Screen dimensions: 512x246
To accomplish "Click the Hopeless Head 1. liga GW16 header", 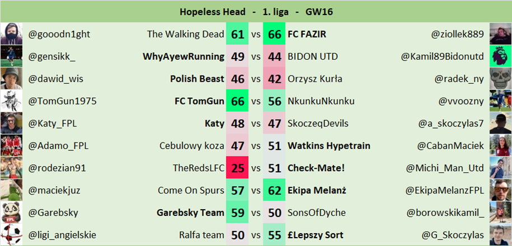I will coord(256,12).
